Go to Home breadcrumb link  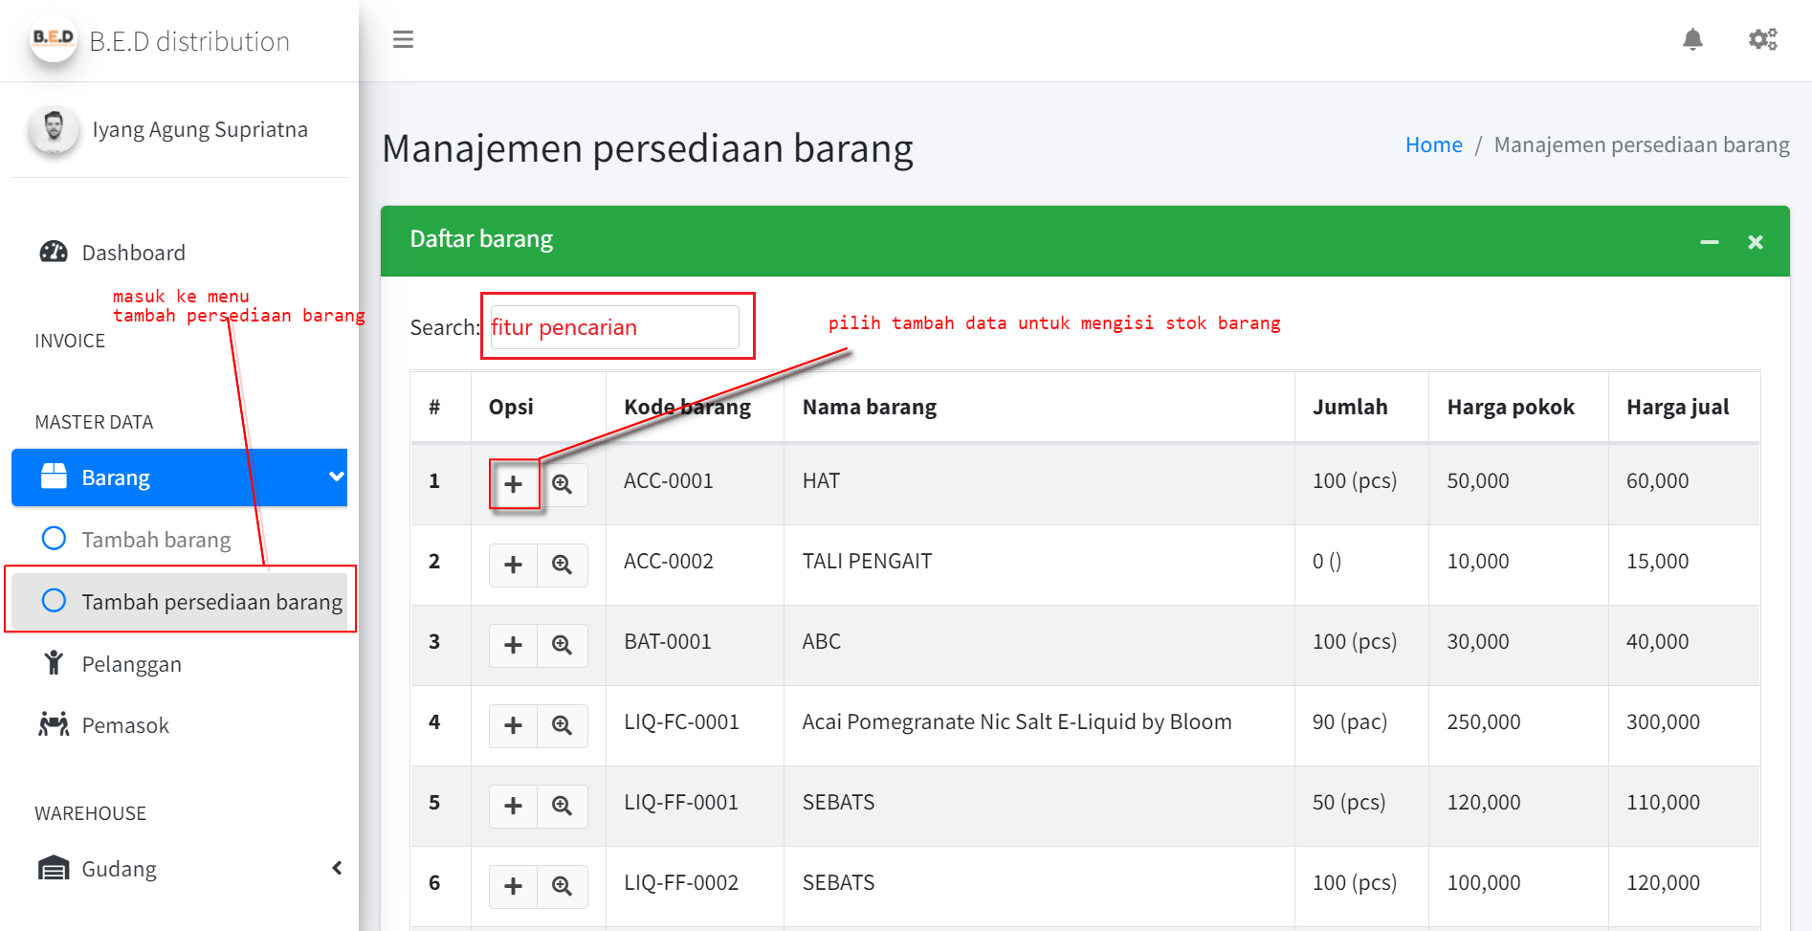(1433, 144)
